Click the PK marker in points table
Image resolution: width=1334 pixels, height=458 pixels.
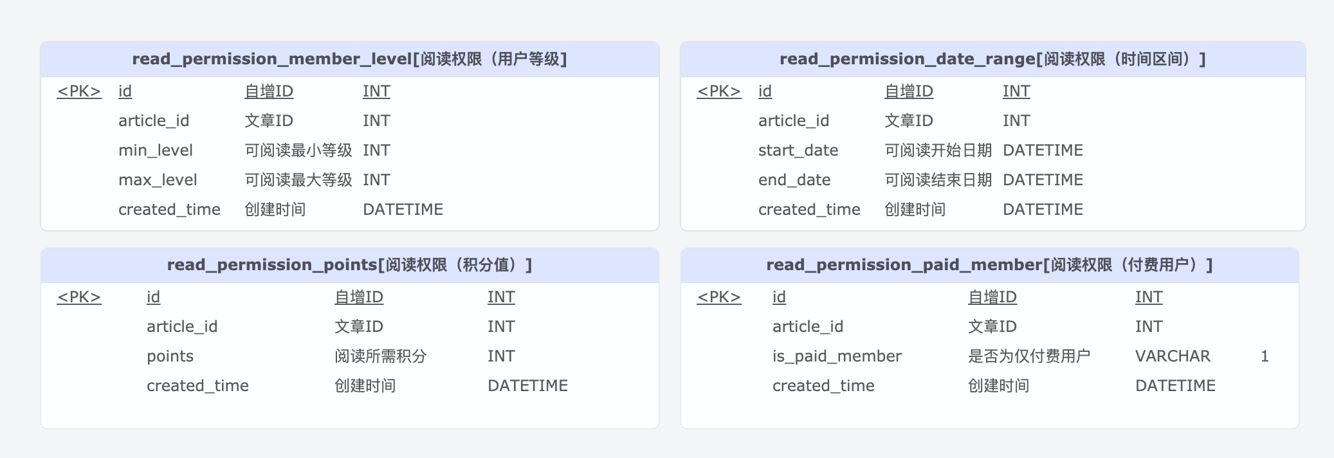click(79, 297)
